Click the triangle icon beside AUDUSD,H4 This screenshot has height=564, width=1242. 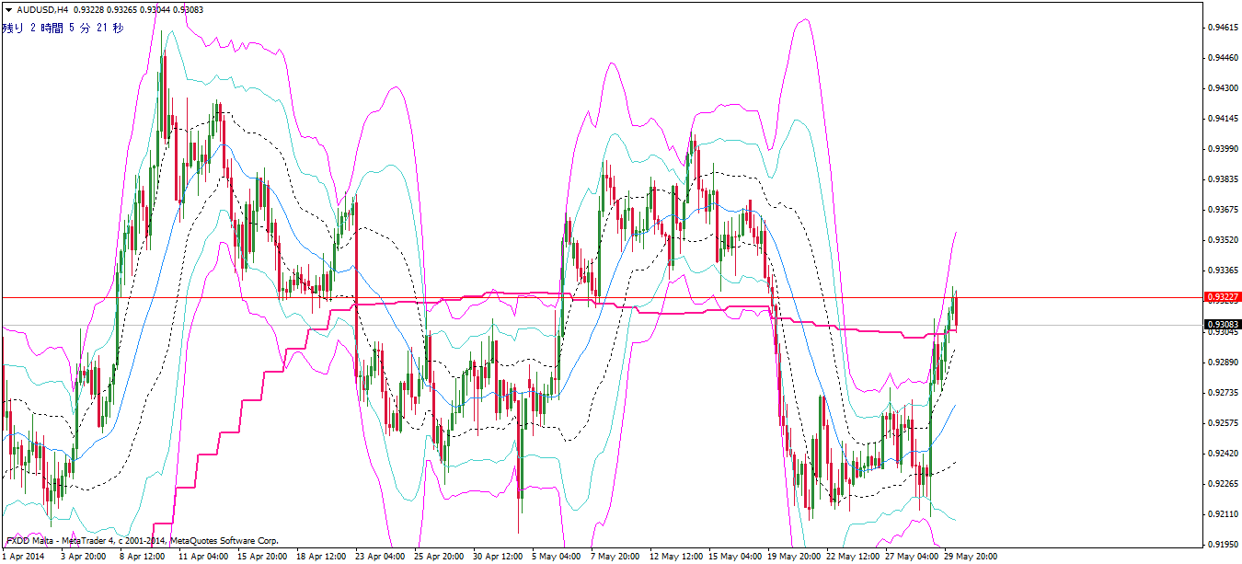[x=7, y=9]
